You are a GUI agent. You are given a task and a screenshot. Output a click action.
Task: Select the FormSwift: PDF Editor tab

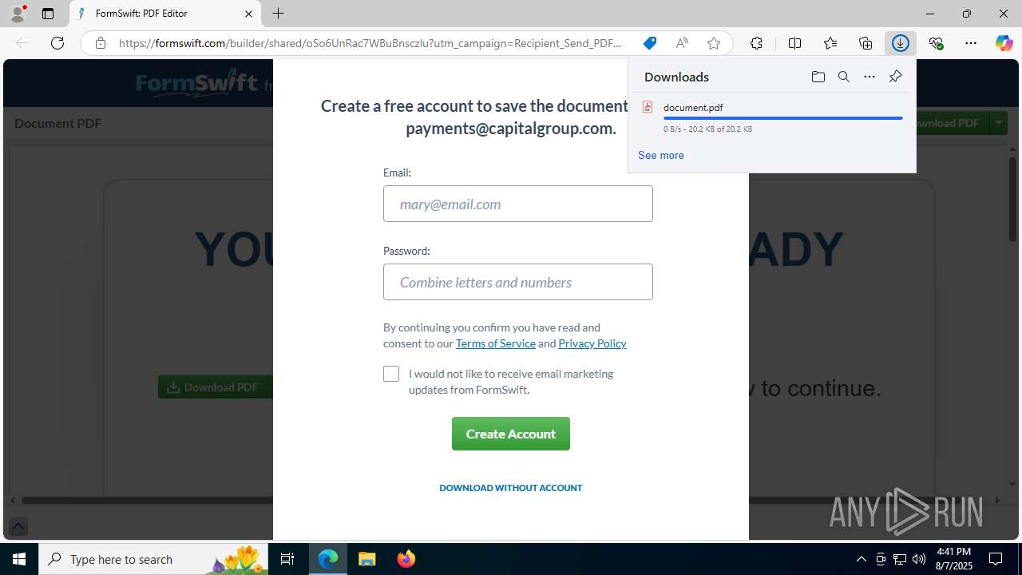tap(165, 14)
